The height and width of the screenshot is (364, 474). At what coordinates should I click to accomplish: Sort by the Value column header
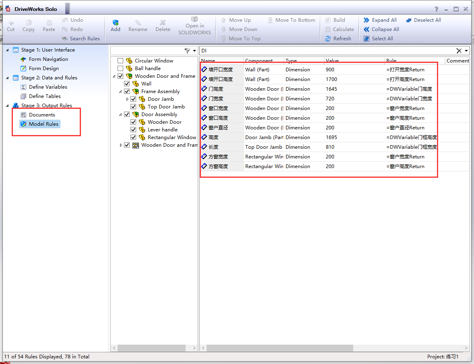tap(354, 60)
